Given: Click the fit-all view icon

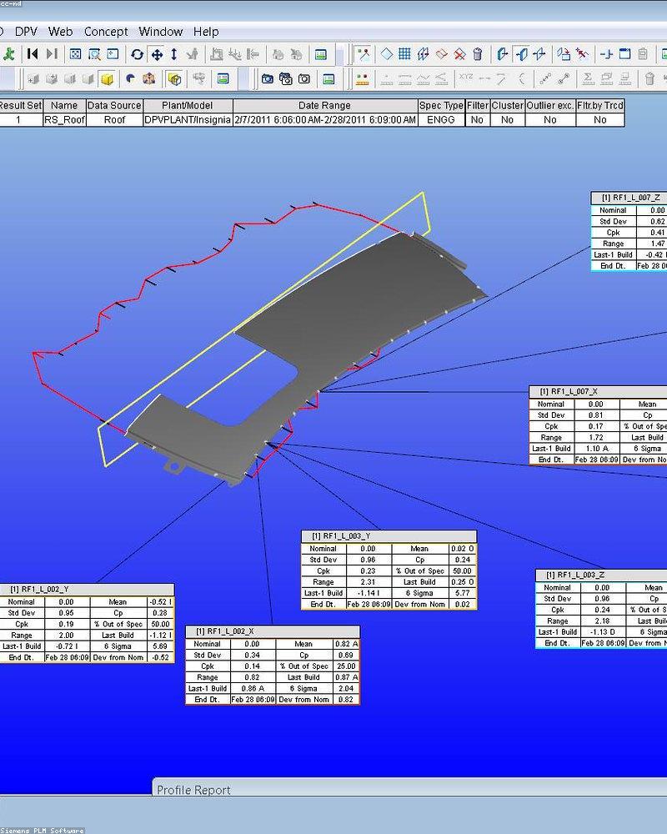Looking at the screenshot, I should click(76, 54).
